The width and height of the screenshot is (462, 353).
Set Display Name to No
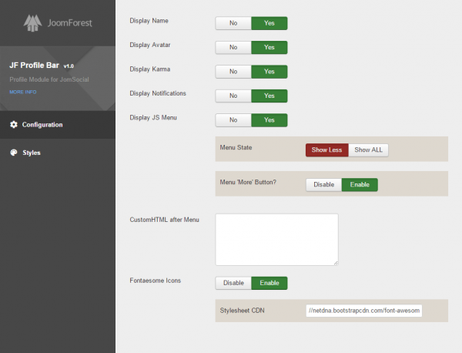233,23
